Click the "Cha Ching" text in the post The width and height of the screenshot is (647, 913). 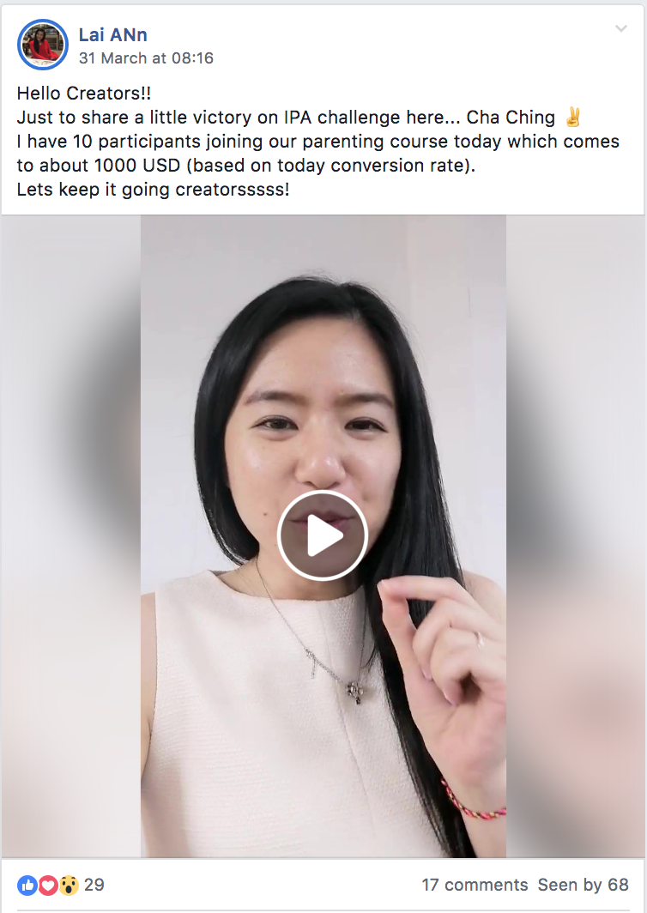click(511, 118)
